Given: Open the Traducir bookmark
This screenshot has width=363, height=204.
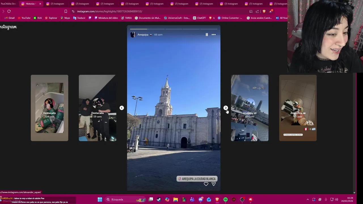Looking at the screenshot, I should coord(79,18).
